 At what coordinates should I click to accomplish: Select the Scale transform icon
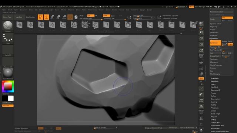pyautogui.click(x=58, y=17)
